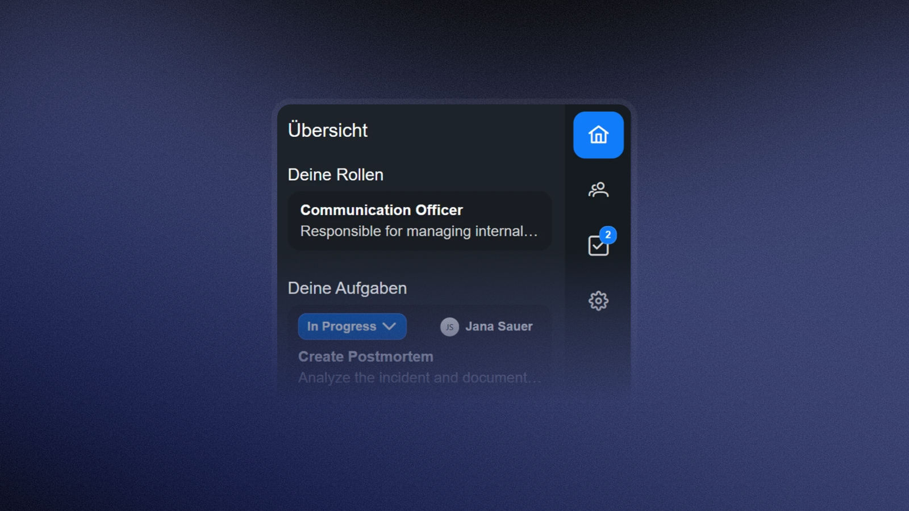This screenshot has height=511, width=909.
Task: Open the tasks checklist icon
Action: coord(598,245)
